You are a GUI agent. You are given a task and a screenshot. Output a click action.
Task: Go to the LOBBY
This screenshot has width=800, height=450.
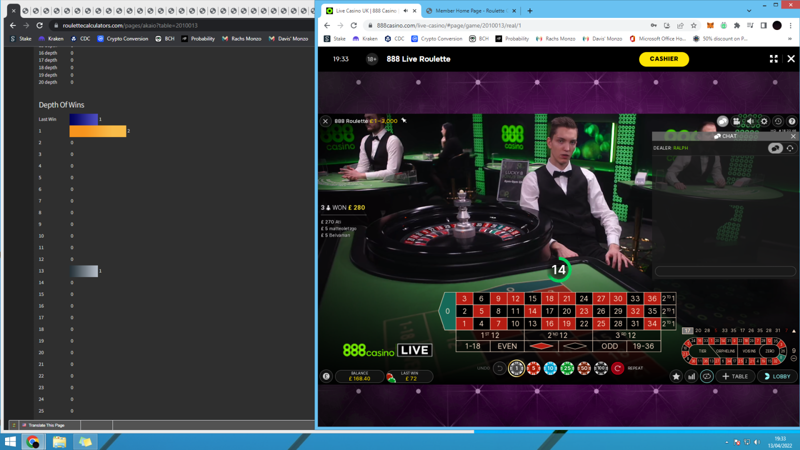(x=777, y=376)
